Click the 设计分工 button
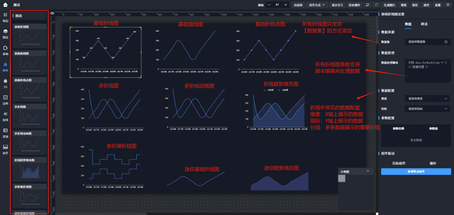This screenshot has width=454, height=215. (x=337, y=5)
